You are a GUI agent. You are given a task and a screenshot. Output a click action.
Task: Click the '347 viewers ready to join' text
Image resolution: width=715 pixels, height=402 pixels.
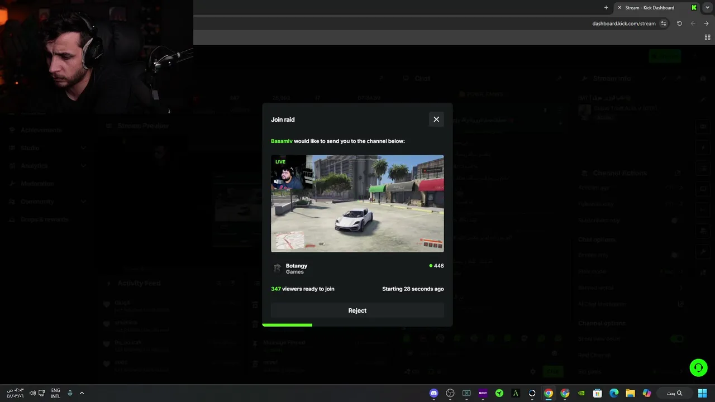pos(303,289)
